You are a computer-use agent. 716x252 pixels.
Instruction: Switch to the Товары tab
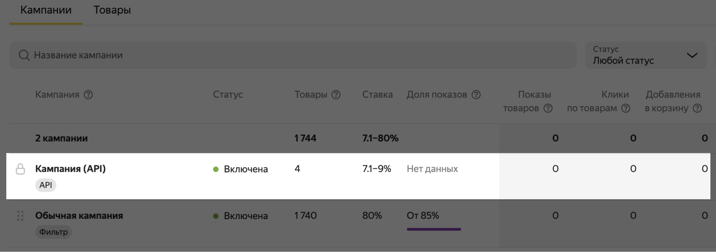point(112,10)
